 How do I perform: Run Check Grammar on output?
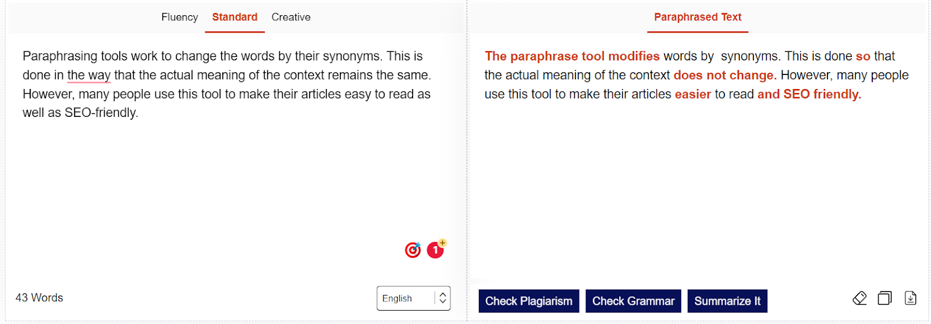[x=633, y=301]
